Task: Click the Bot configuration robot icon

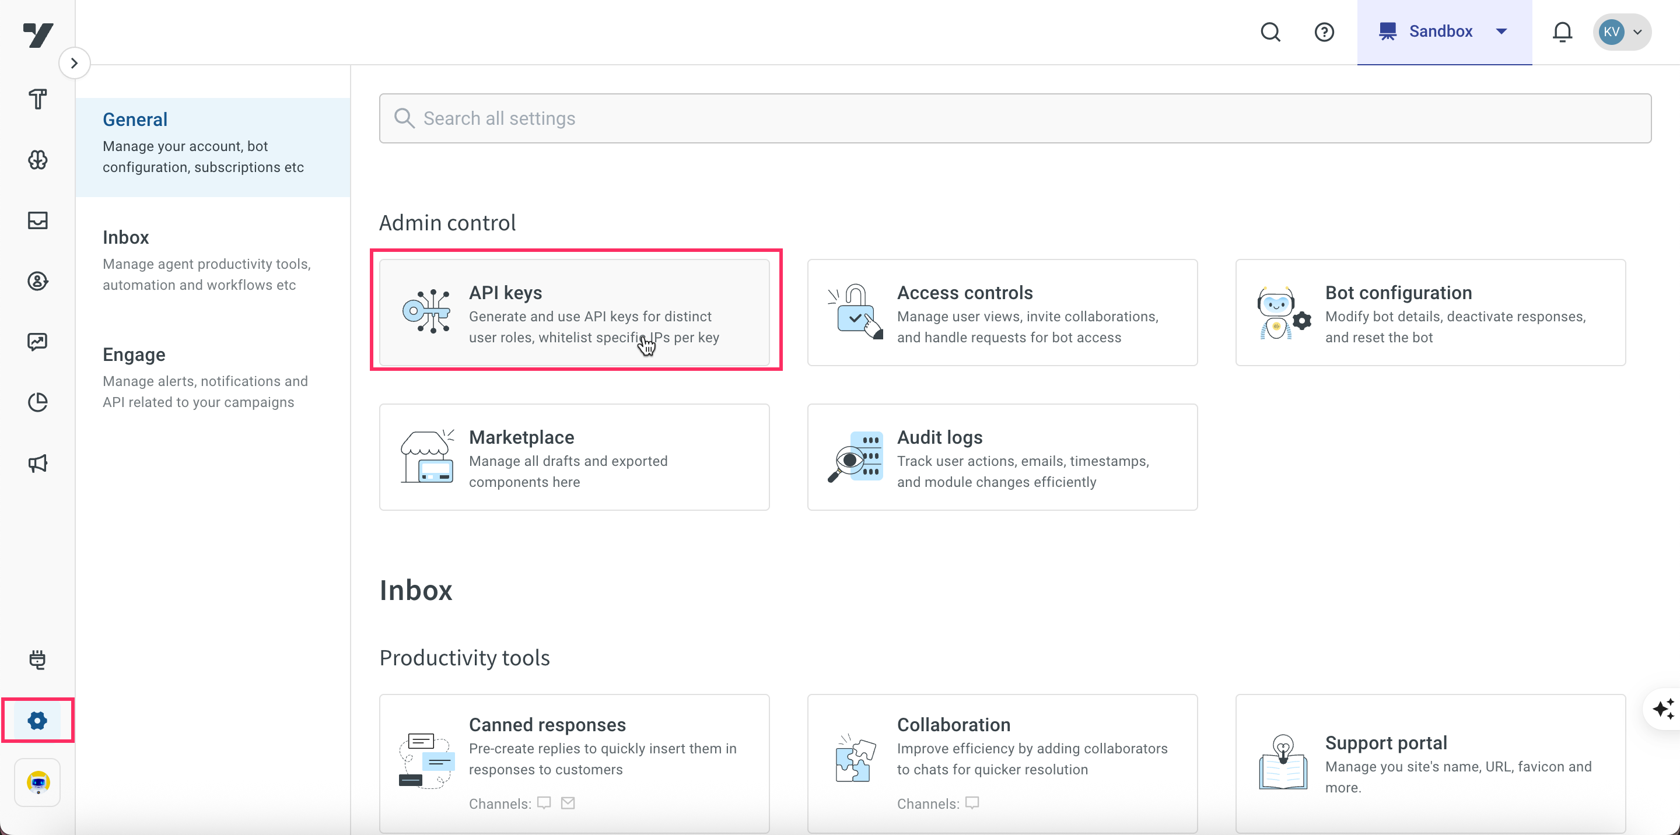Action: click(x=1283, y=312)
